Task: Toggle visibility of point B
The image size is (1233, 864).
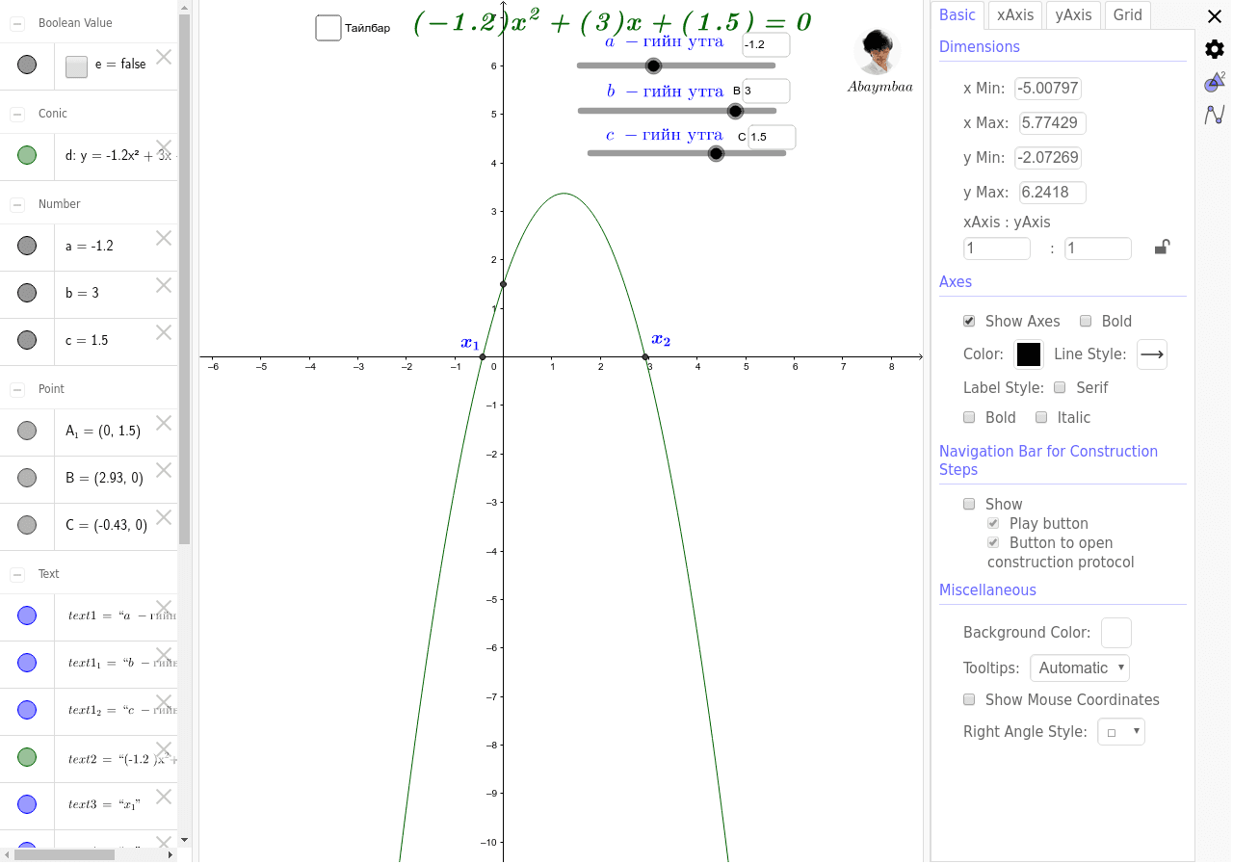Action: pyautogui.click(x=27, y=478)
